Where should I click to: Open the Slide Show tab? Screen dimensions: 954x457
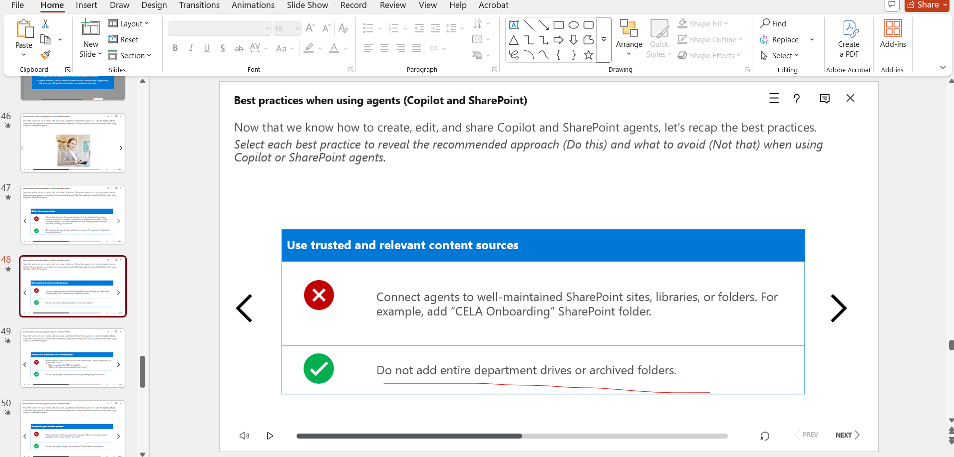point(307,5)
